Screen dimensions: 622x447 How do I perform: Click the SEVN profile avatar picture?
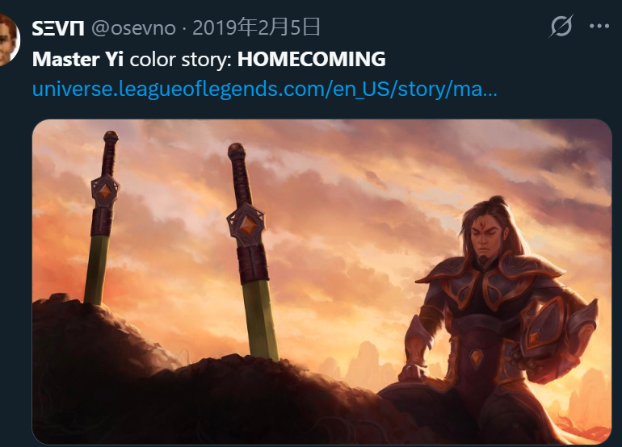click(x=8, y=40)
